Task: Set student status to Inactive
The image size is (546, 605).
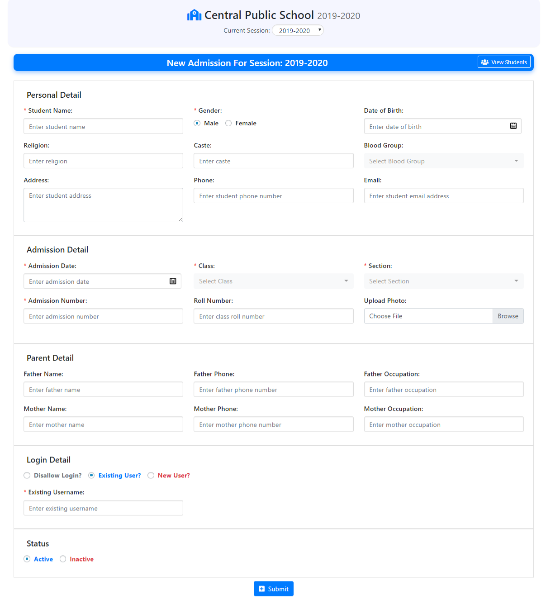Action: (x=63, y=559)
